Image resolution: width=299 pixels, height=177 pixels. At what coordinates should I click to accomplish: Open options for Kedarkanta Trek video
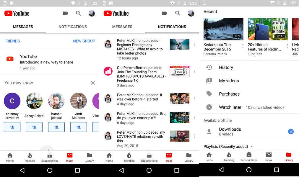(243, 46)
